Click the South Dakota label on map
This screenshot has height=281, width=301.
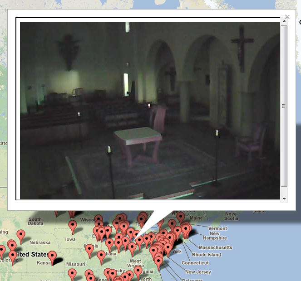(35, 222)
